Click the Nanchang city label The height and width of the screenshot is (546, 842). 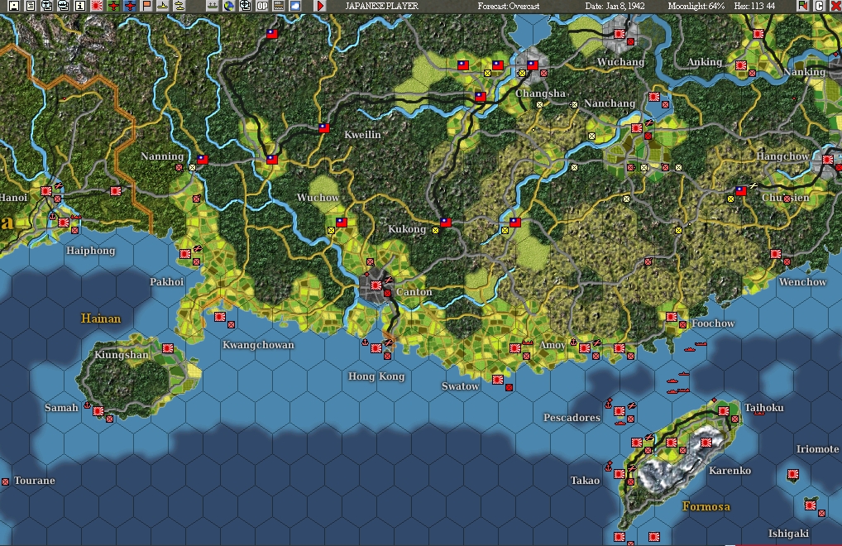pos(610,103)
